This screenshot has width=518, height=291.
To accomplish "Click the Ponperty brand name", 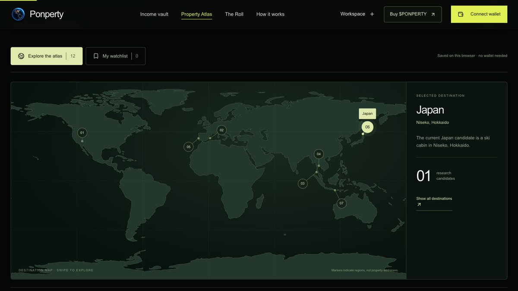I will point(47,14).
